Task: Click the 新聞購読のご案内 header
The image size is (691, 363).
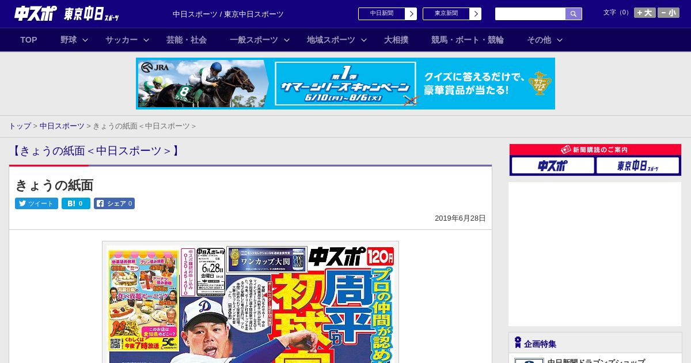Action: point(595,150)
